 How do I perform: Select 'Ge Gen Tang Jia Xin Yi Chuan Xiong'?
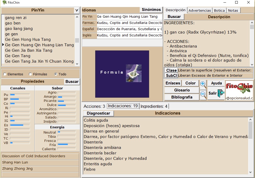[39, 61]
